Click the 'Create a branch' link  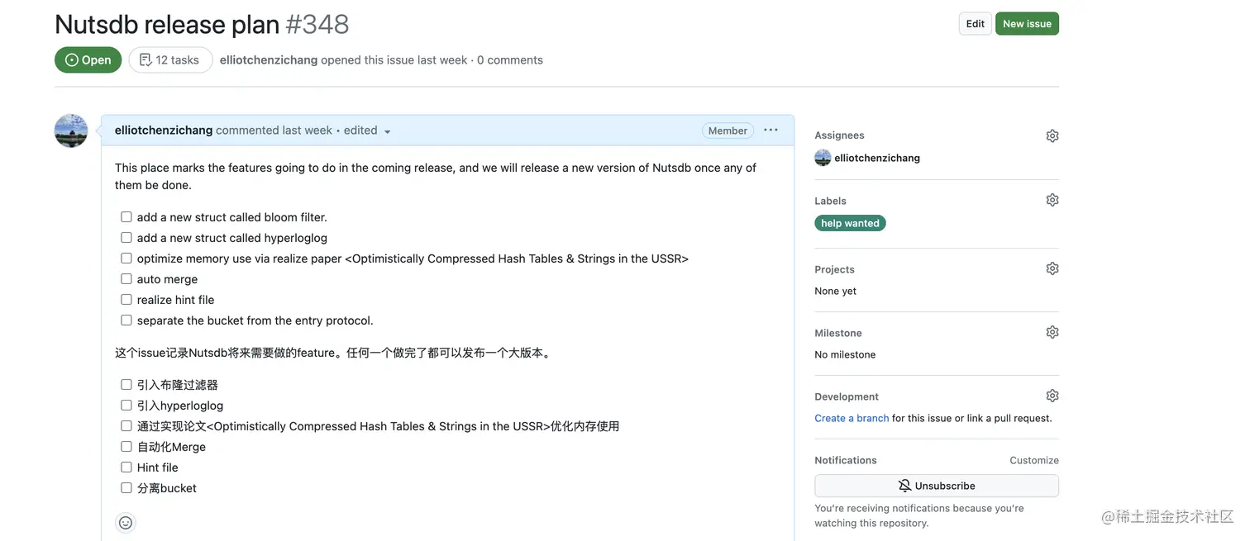[x=852, y=418]
